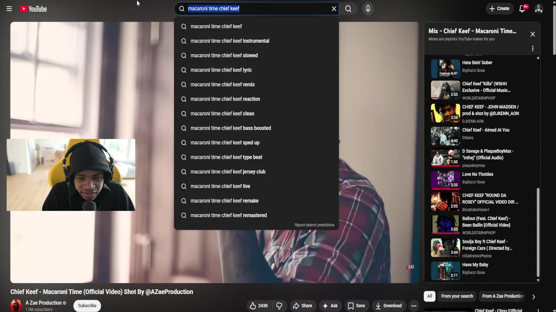Image resolution: width=556 pixels, height=312 pixels.
Task: Expand more filter chips with right arrow
Action: pos(533,297)
